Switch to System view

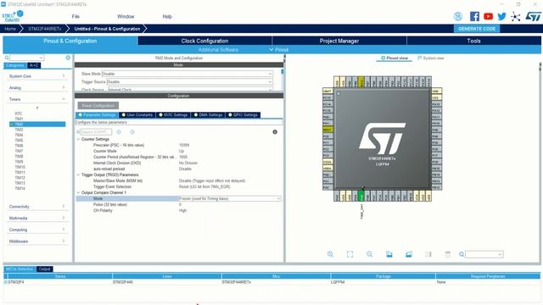[x=431, y=58]
